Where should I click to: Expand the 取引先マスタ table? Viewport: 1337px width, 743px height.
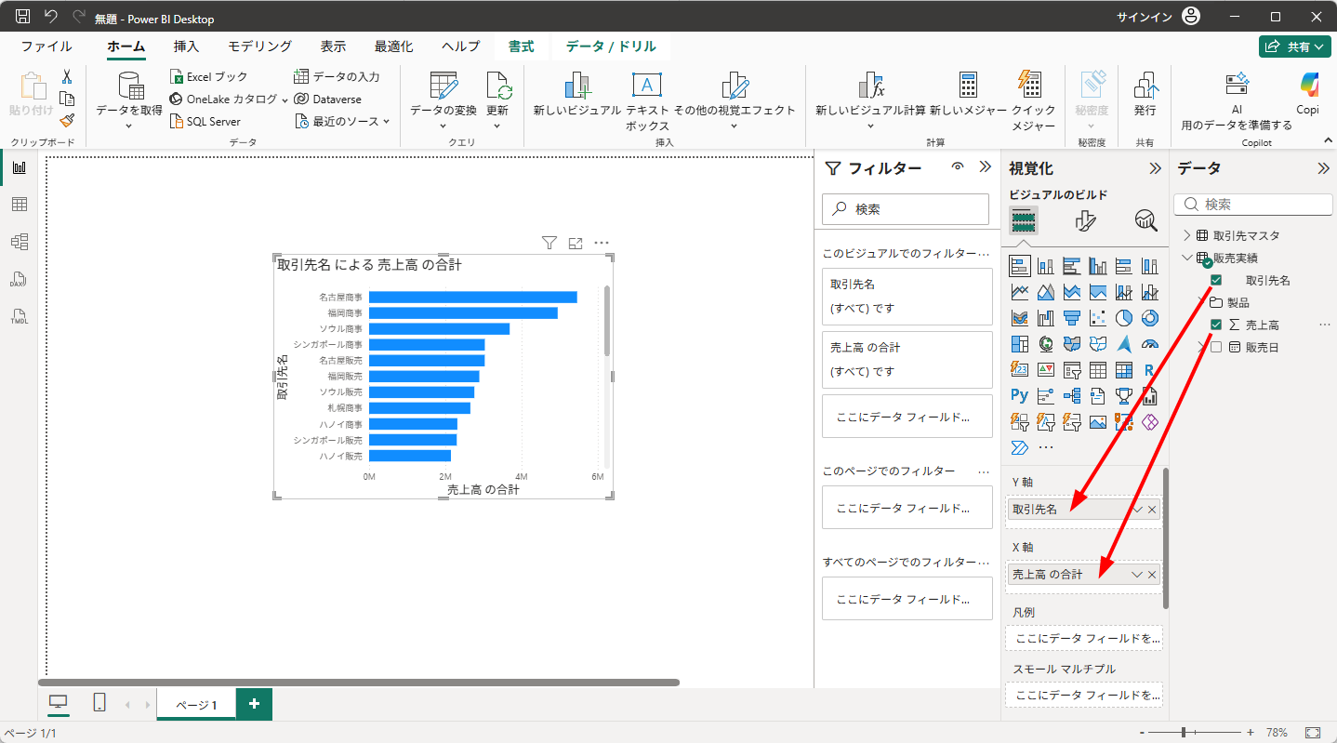coord(1186,235)
